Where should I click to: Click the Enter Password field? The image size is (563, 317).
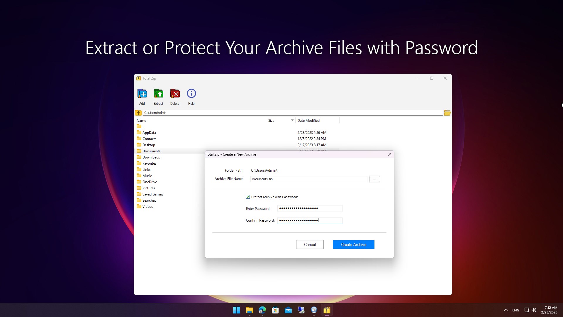(310, 208)
